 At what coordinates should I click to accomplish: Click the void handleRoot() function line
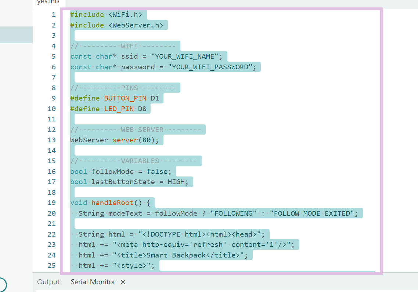click(x=110, y=203)
